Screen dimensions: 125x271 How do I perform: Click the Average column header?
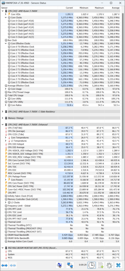[112, 8]
